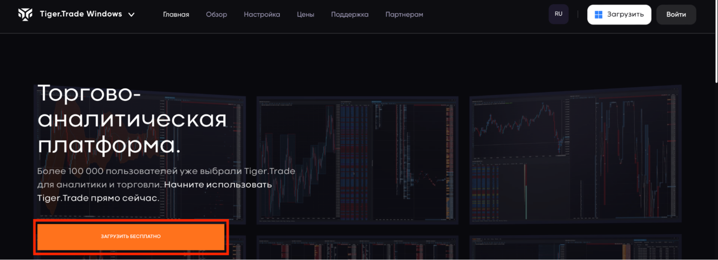This screenshot has height=260, width=718.
Task: Open the Главная menu item
Action: pyautogui.click(x=176, y=15)
